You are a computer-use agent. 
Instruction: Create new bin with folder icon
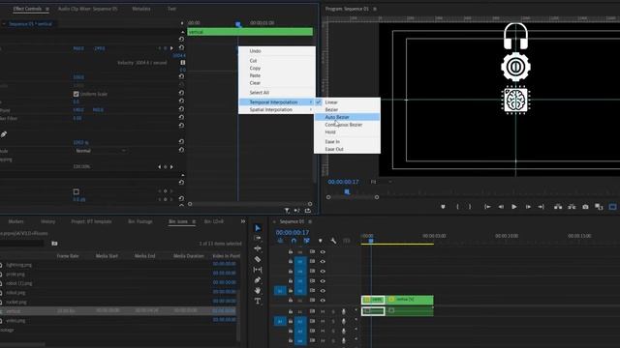[x=54, y=244]
